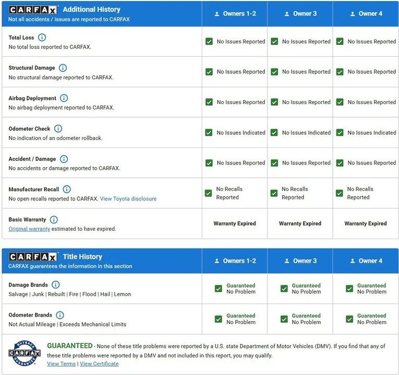Open the Damage Brands info icon

tap(55, 285)
